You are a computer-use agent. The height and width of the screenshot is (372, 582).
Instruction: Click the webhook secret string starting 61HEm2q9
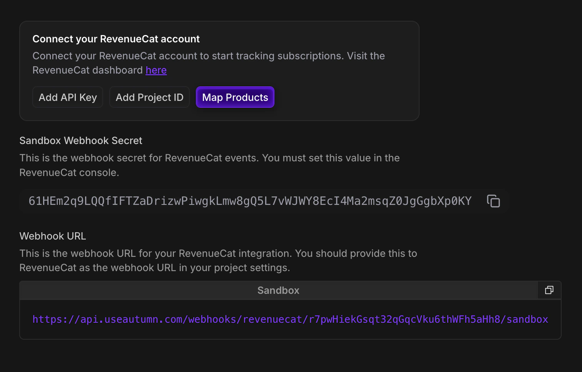tap(250, 201)
